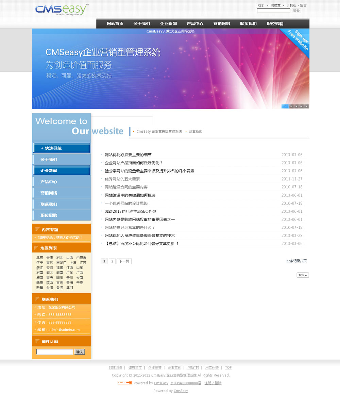Click the CMSeasy logo

pos(61,10)
